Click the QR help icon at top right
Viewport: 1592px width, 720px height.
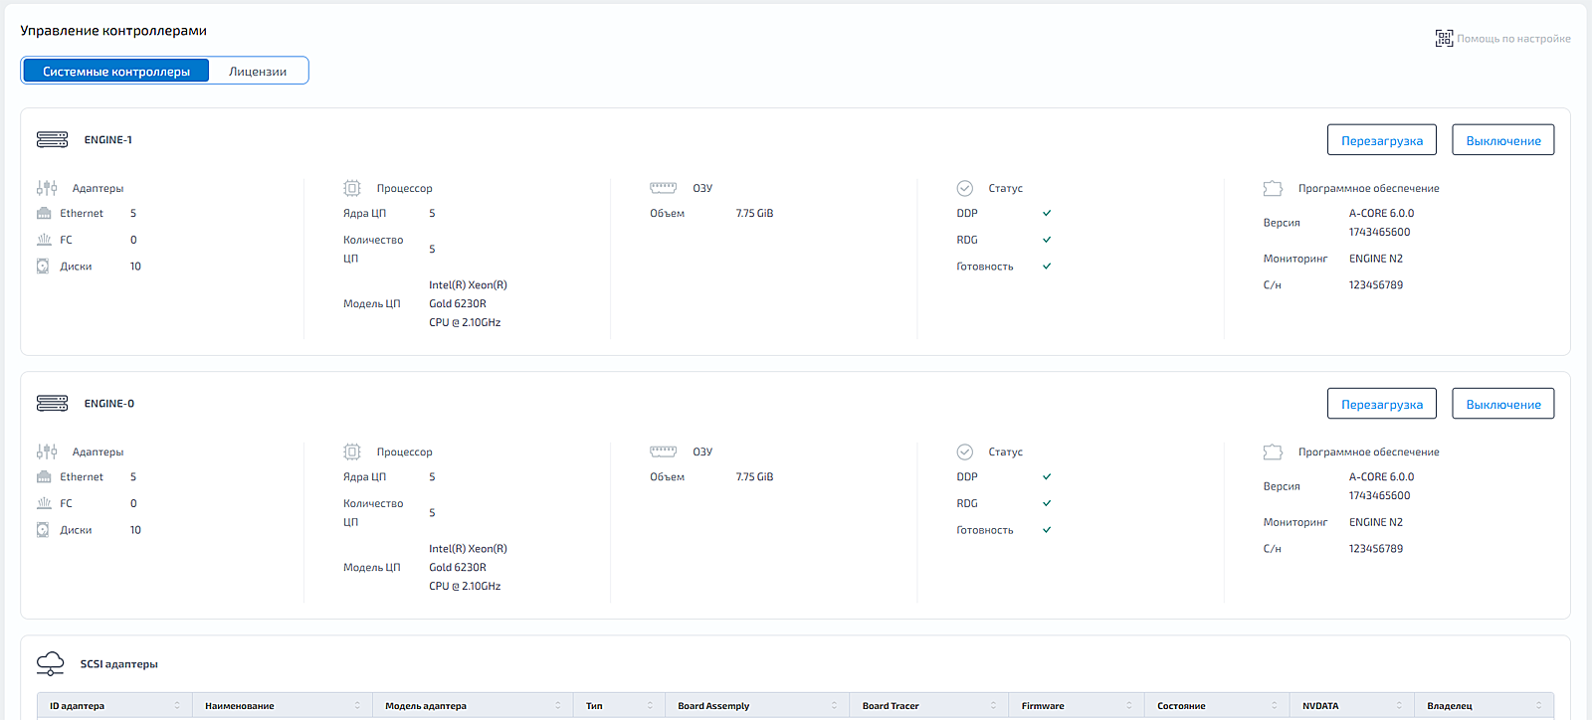1444,38
